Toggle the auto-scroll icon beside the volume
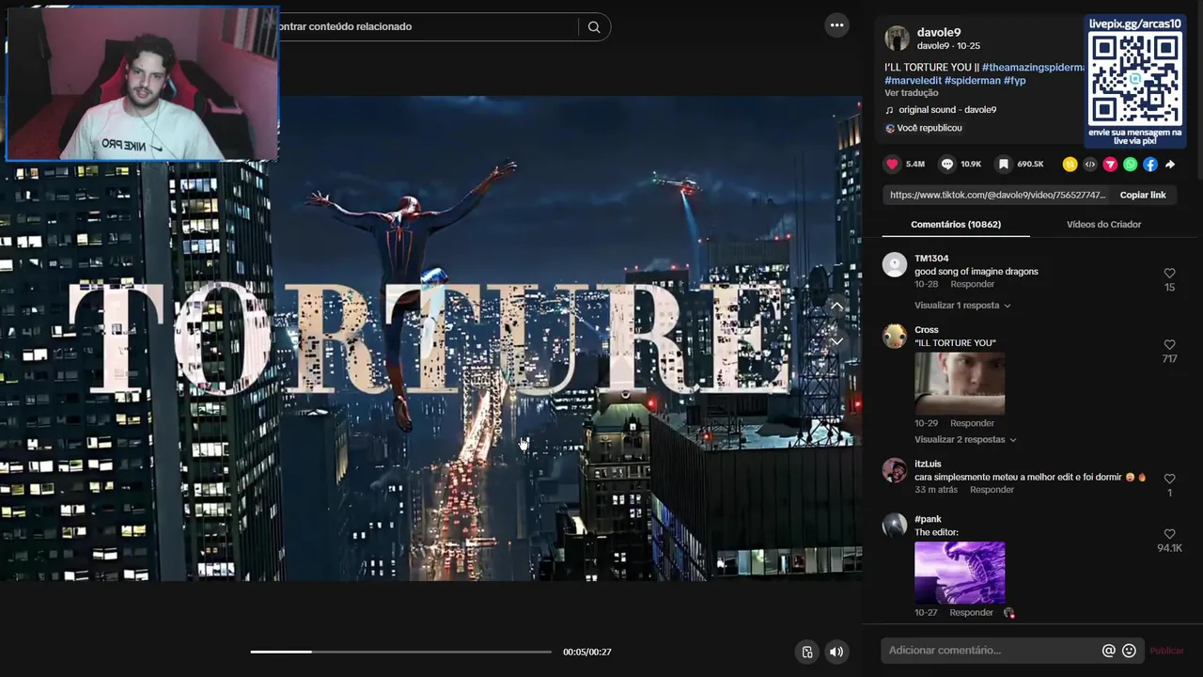Viewport: 1203px width, 677px height. pos(807,652)
